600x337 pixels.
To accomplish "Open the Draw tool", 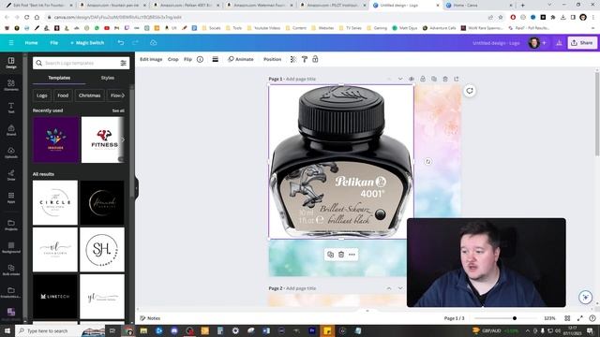I will pyautogui.click(x=11, y=175).
